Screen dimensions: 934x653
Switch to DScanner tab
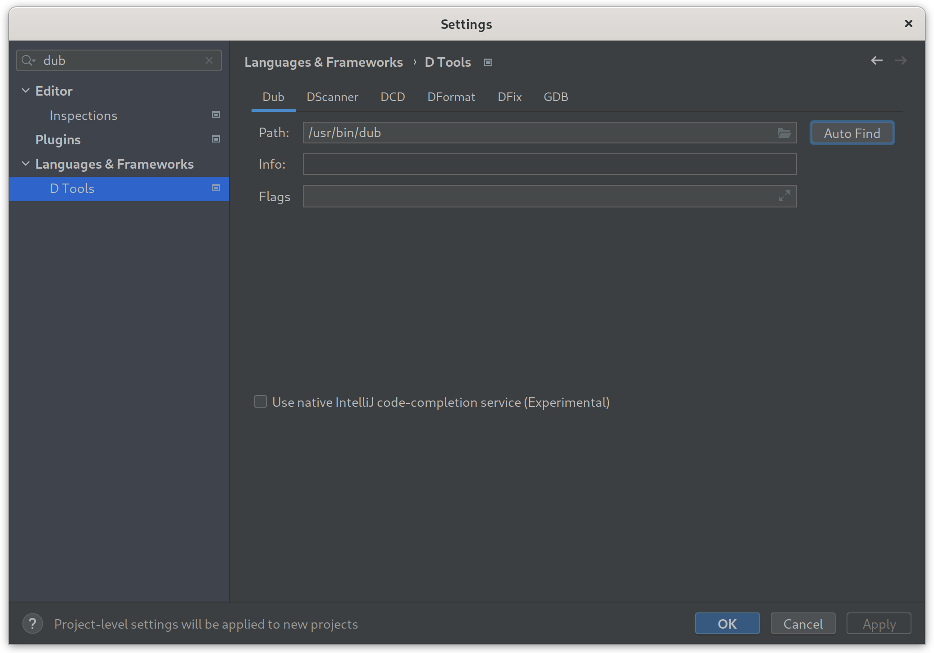point(331,97)
